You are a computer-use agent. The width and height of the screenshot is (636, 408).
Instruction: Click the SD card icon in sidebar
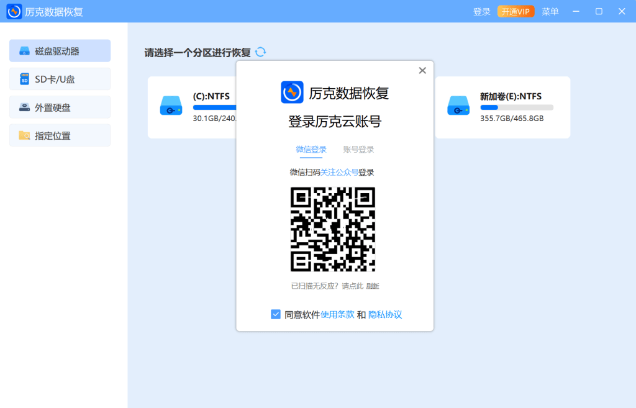[24, 79]
